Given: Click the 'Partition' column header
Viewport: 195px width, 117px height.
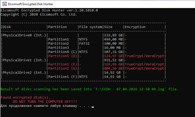Looking at the screenshot, I should click(x=58, y=27).
